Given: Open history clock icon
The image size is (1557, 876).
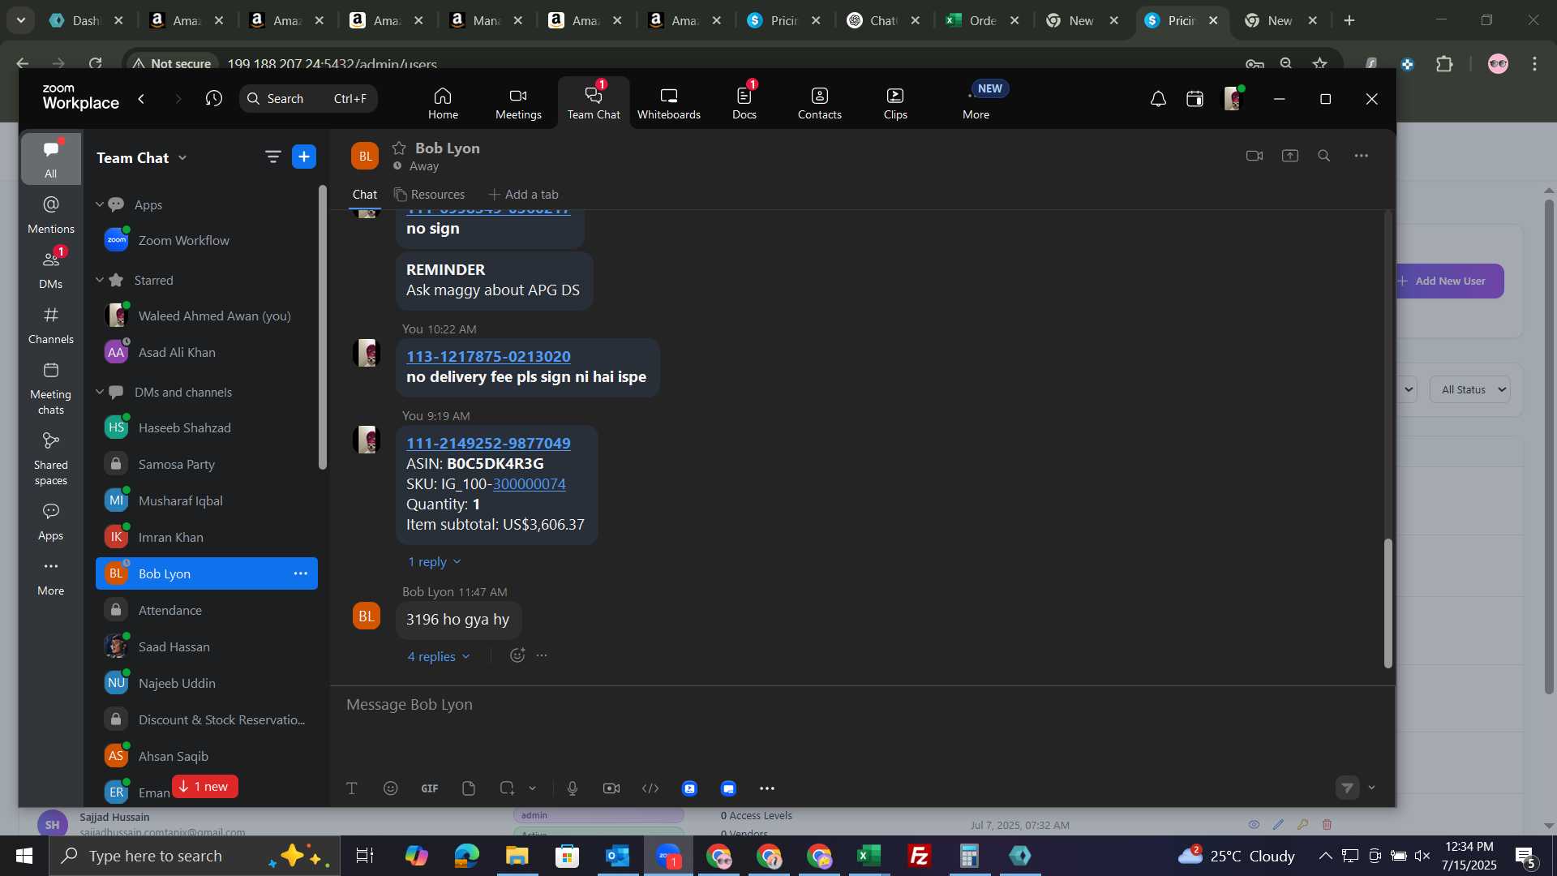Looking at the screenshot, I should [x=213, y=98].
